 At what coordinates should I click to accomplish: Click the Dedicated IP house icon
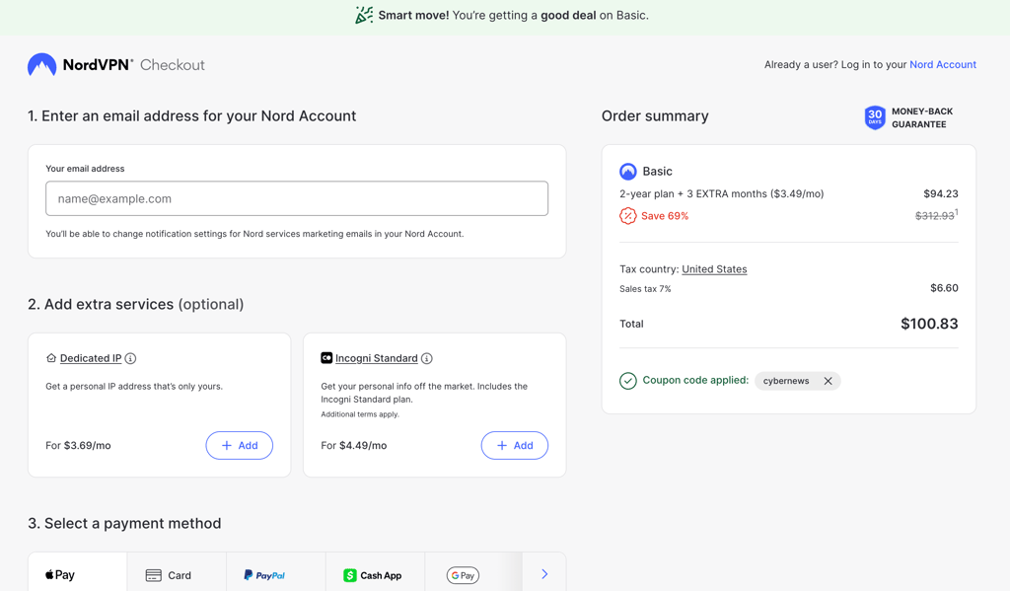click(x=51, y=358)
